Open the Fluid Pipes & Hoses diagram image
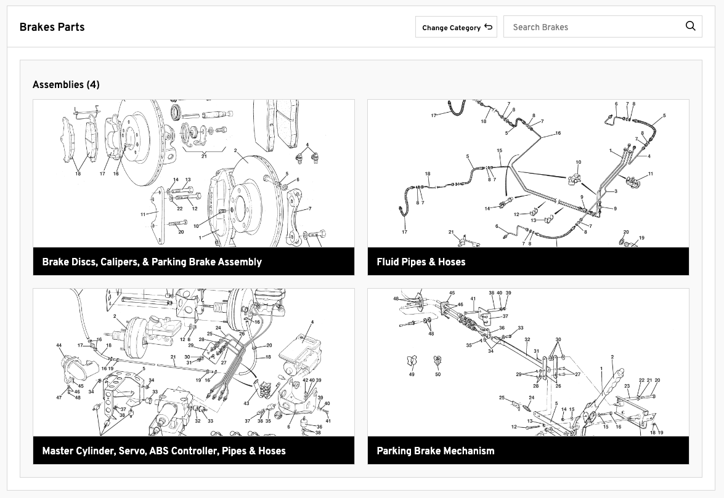 click(528, 174)
